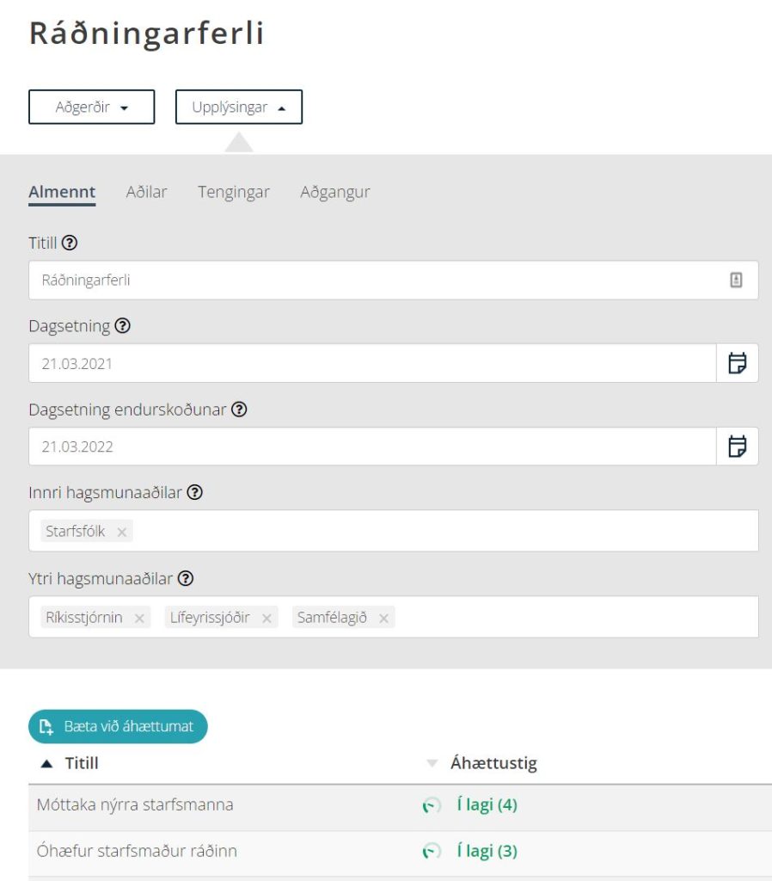Remove the Starfsfólk tag
The height and width of the screenshot is (881, 772).
pos(122,532)
